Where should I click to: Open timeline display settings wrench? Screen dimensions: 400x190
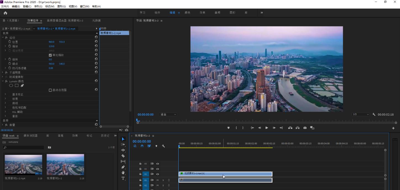pos(163,146)
